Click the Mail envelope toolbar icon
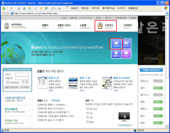Screen dimensions: 170x133 pos(53,8)
